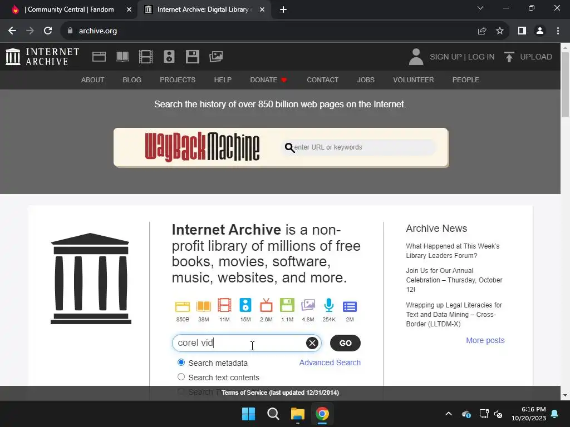Viewport: 570px width, 427px height.
Task: Open the ABOUT menu item
Action: (93, 80)
